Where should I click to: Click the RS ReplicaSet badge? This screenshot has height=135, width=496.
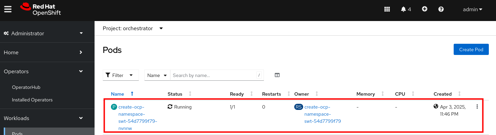point(298,107)
